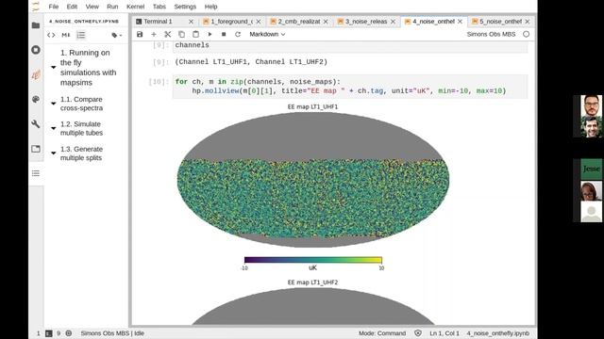Switch to the Terminal 1 tab
Screen dimensions: 604x339
pyautogui.click(x=159, y=22)
